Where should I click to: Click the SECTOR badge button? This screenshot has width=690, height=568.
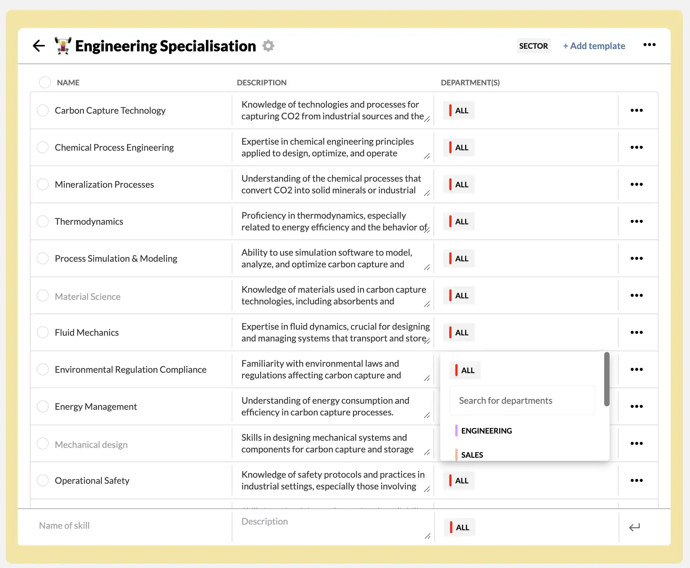(x=534, y=46)
